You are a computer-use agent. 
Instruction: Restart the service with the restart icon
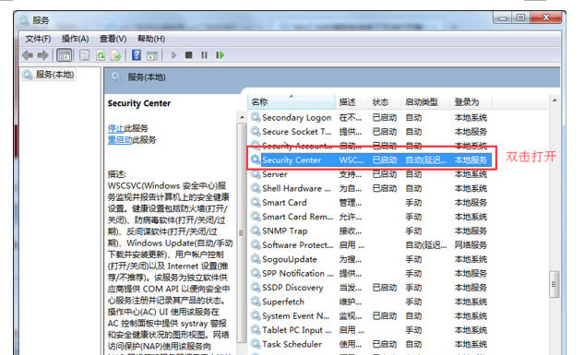click(220, 55)
